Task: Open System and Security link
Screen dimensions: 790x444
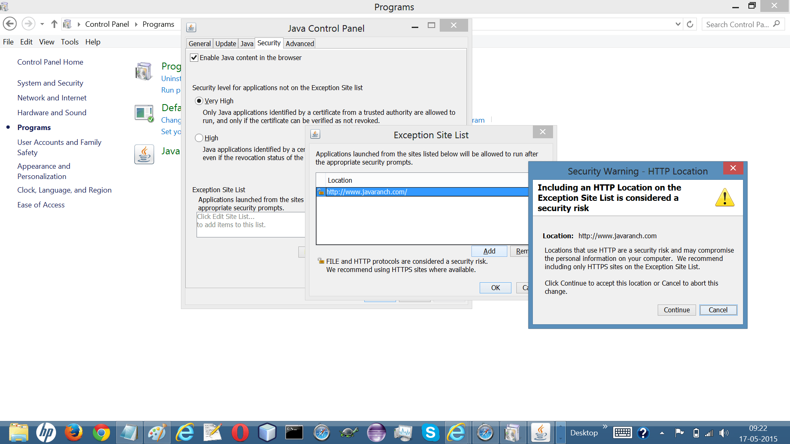Action: click(x=50, y=83)
